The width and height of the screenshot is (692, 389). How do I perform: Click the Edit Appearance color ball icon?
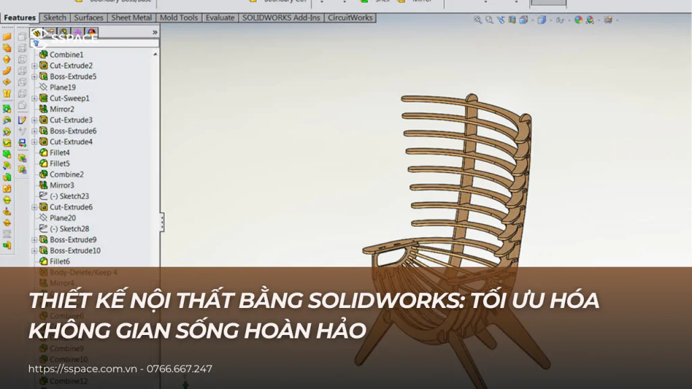578,20
